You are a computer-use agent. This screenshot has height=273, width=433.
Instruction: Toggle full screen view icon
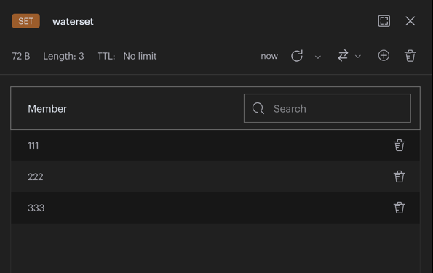[x=384, y=21]
